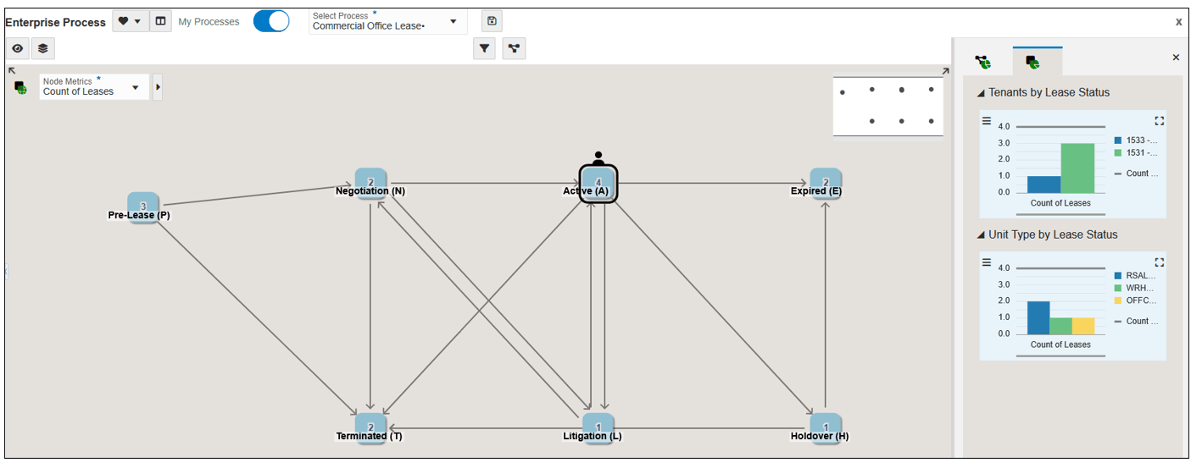Close the Enterprise Process window
This screenshot has width=1191, height=463.
click(x=1178, y=22)
